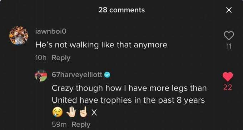The width and height of the screenshot is (243, 130).
Task: Select the 'Crazy though how I have more legs' reply text
Action: tap(129, 94)
